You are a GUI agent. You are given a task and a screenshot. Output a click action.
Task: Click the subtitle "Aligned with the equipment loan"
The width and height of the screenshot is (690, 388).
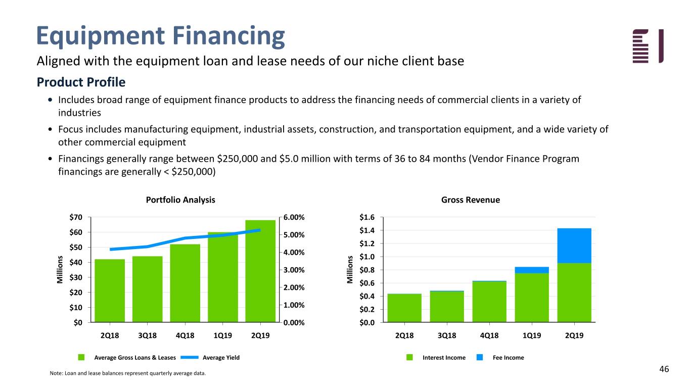coord(250,62)
